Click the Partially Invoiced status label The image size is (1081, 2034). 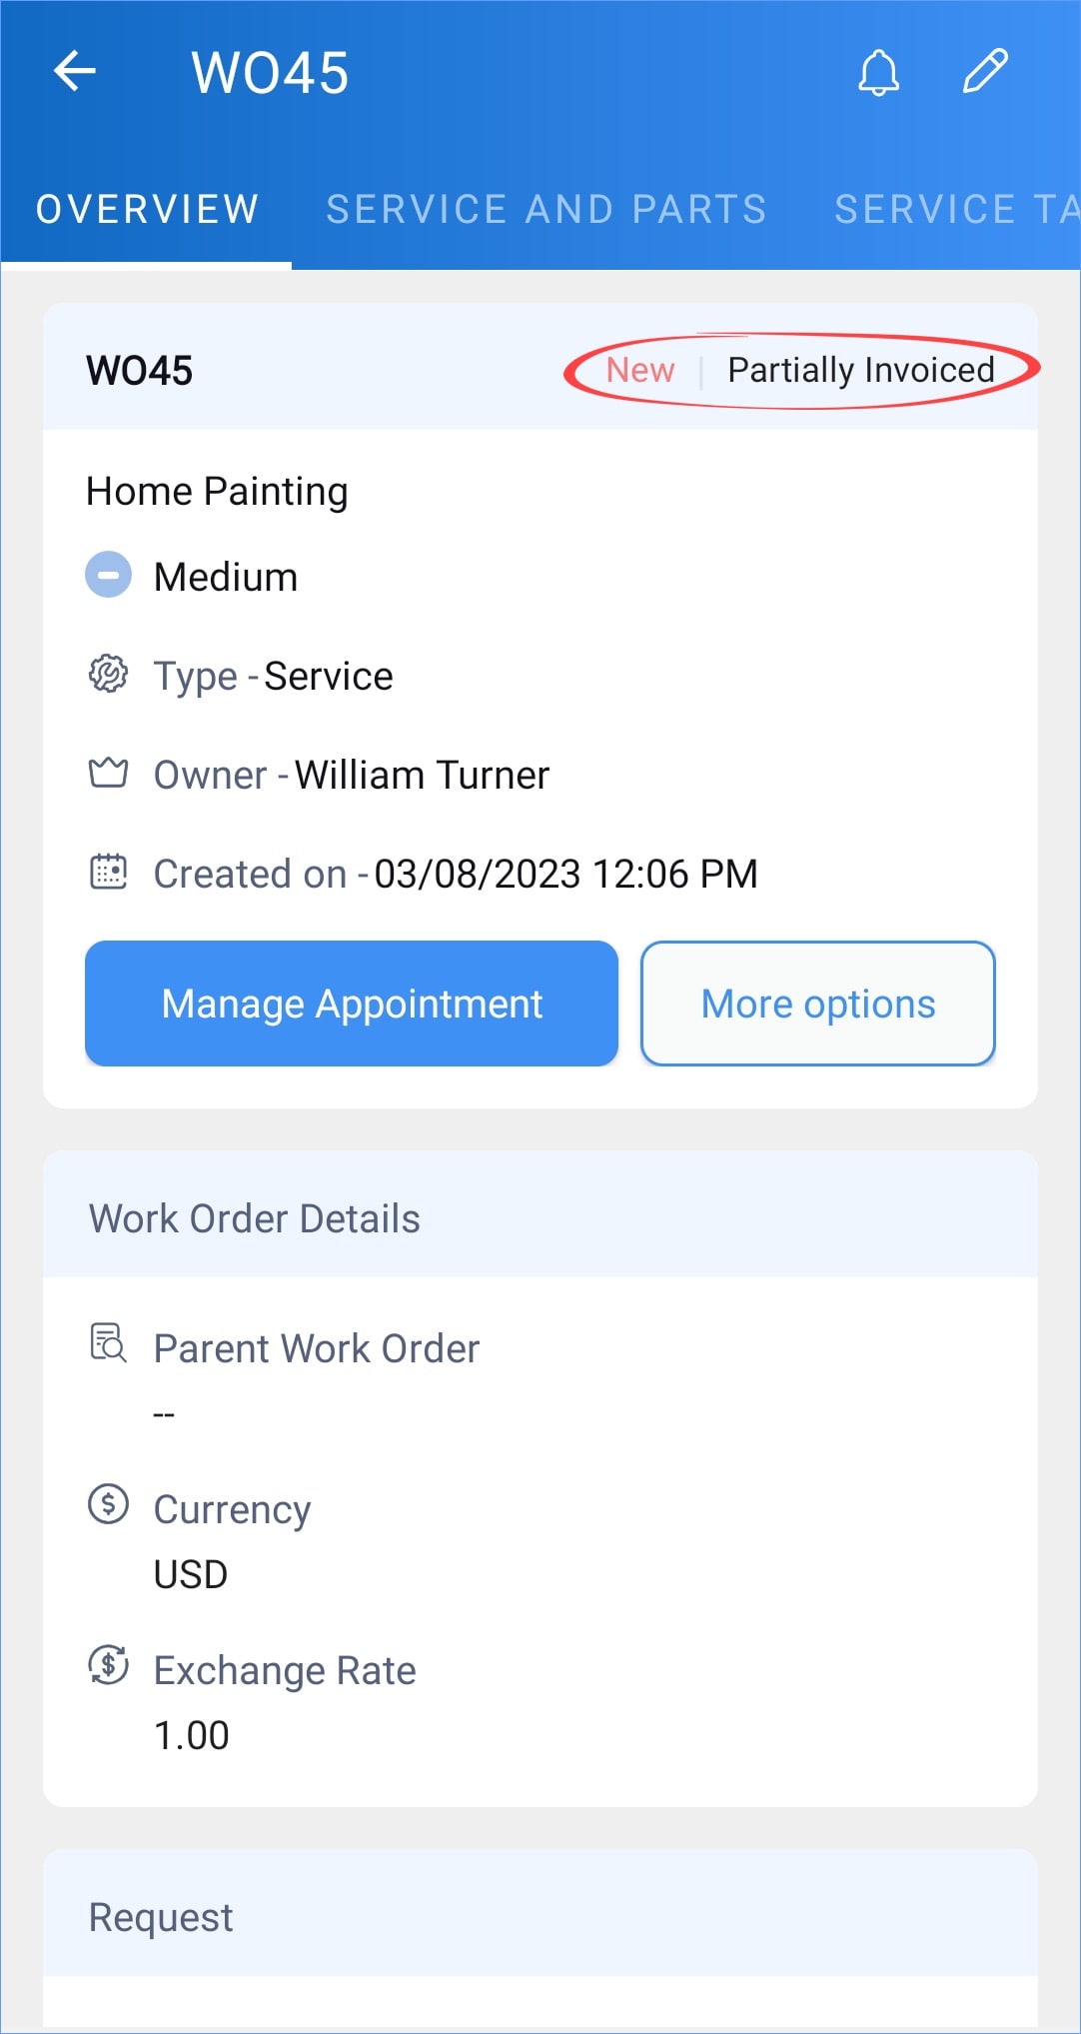861,370
